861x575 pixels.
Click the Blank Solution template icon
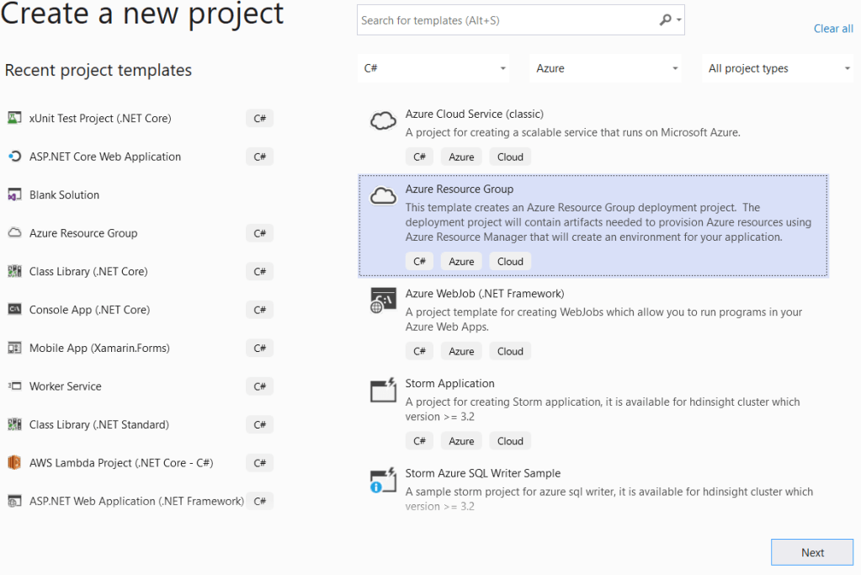(14, 194)
